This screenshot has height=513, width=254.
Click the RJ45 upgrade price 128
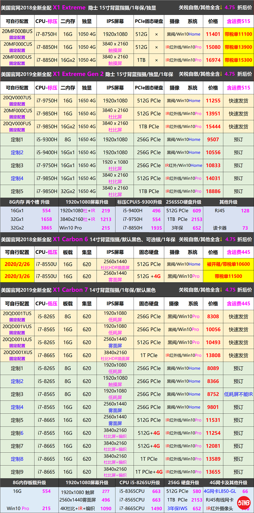(x=245, y=211)
